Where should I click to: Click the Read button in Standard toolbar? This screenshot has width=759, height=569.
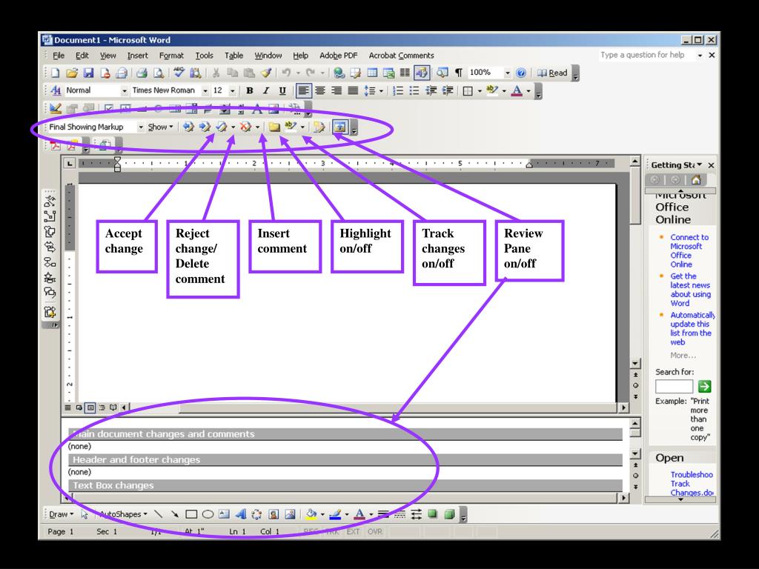551,73
